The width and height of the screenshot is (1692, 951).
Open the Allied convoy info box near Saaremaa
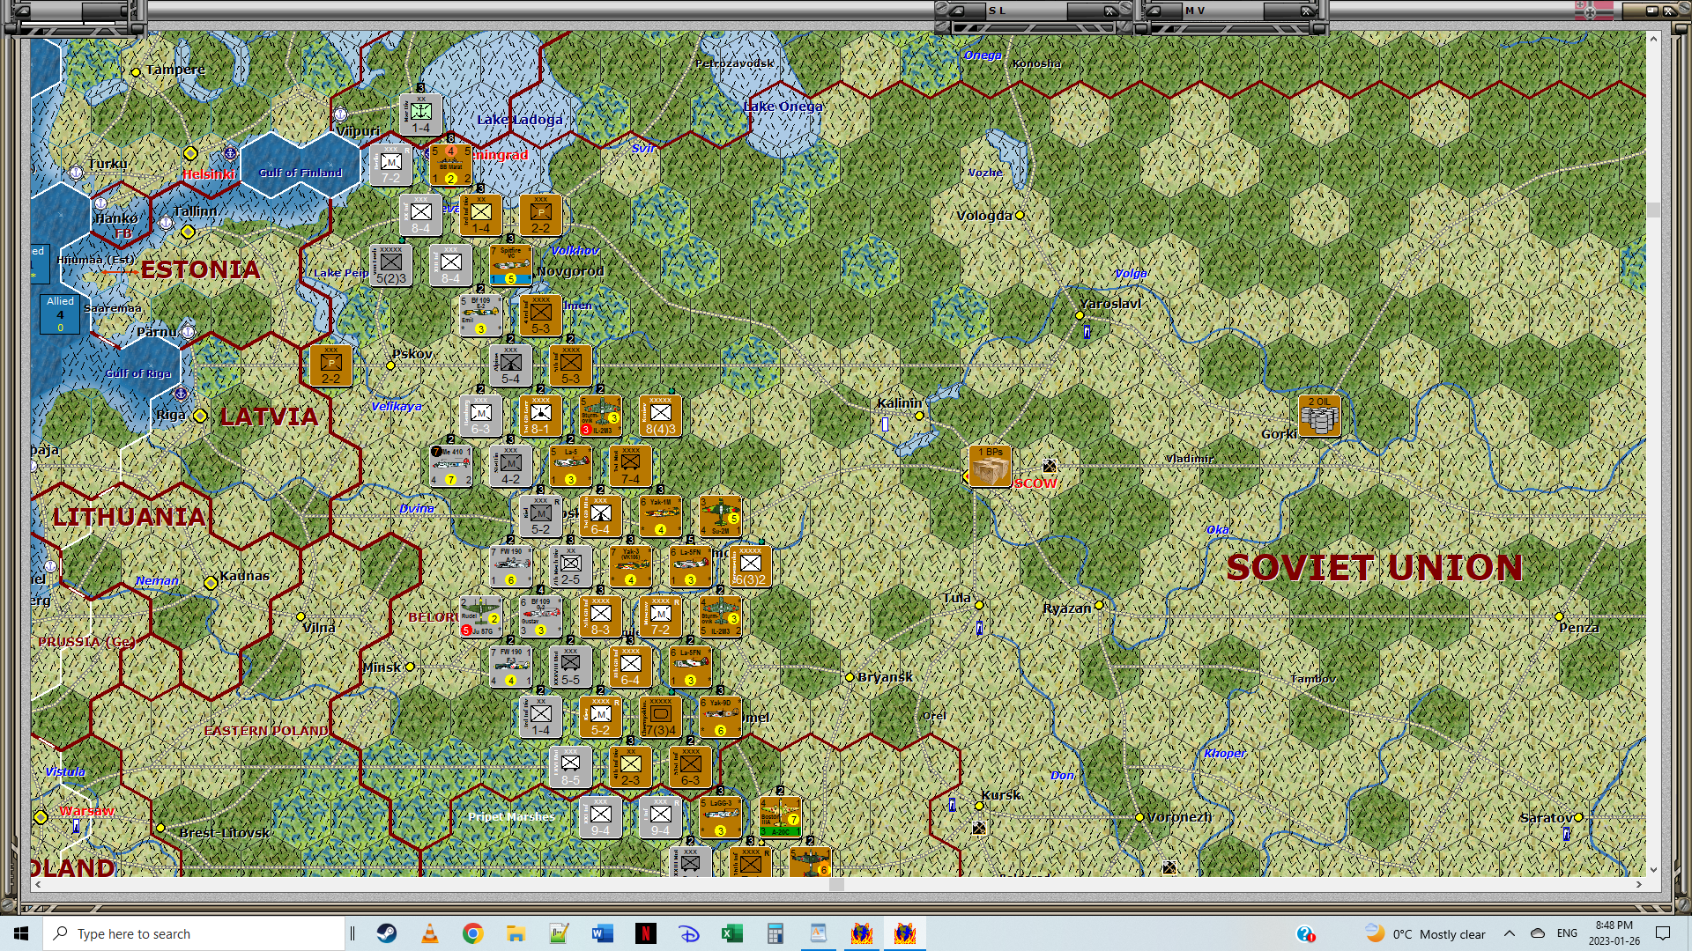(60, 313)
